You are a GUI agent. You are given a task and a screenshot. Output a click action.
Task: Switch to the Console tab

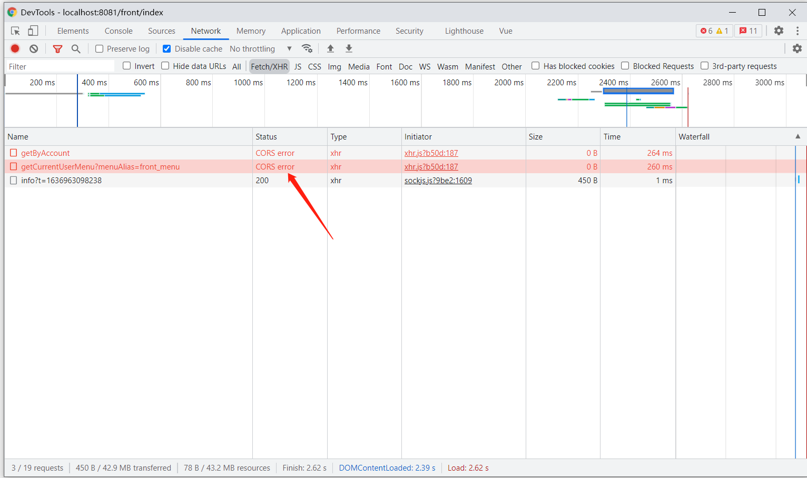tap(119, 31)
